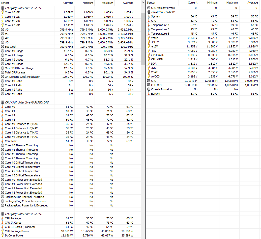261x239 pixels.
Task: Select the DDR voltage row
Action: tap(203, 64)
